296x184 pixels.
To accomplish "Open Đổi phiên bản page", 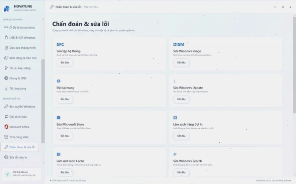I will click(x=19, y=117).
